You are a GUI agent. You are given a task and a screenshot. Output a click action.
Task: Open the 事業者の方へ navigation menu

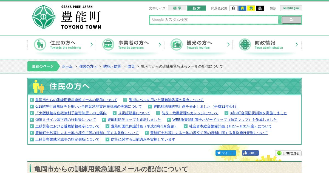[130, 45]
